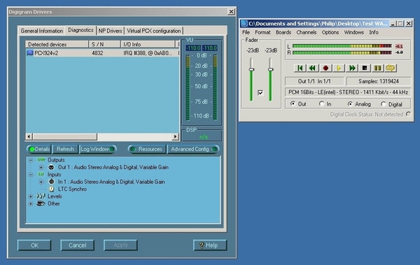Expand the Out 1 audio stereo entry

[41, 167]
